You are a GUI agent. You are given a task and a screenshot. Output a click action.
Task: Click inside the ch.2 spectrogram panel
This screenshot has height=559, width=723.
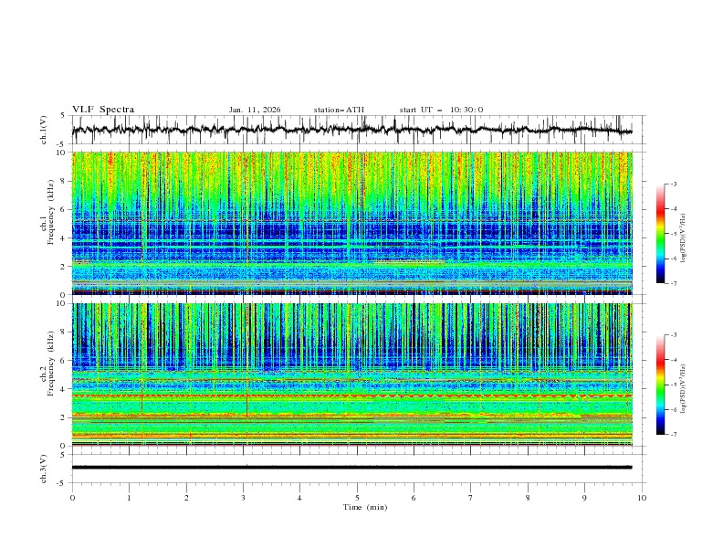tap(351, 374)
